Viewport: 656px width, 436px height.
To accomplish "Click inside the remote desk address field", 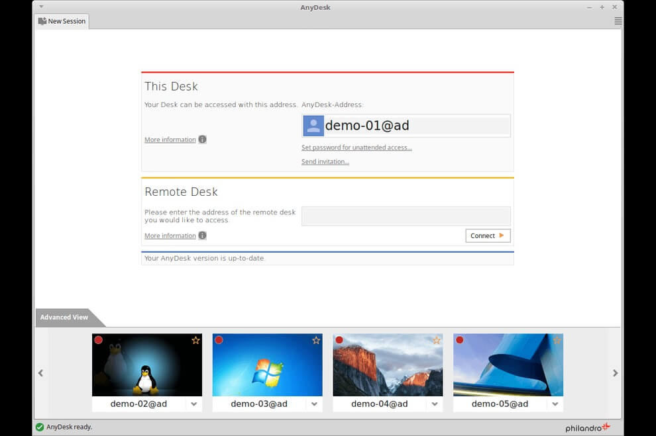I will pos(406,216).
